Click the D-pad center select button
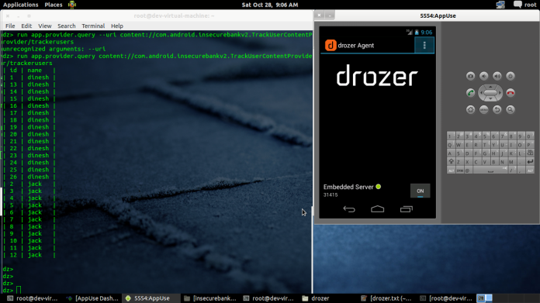 490,93
